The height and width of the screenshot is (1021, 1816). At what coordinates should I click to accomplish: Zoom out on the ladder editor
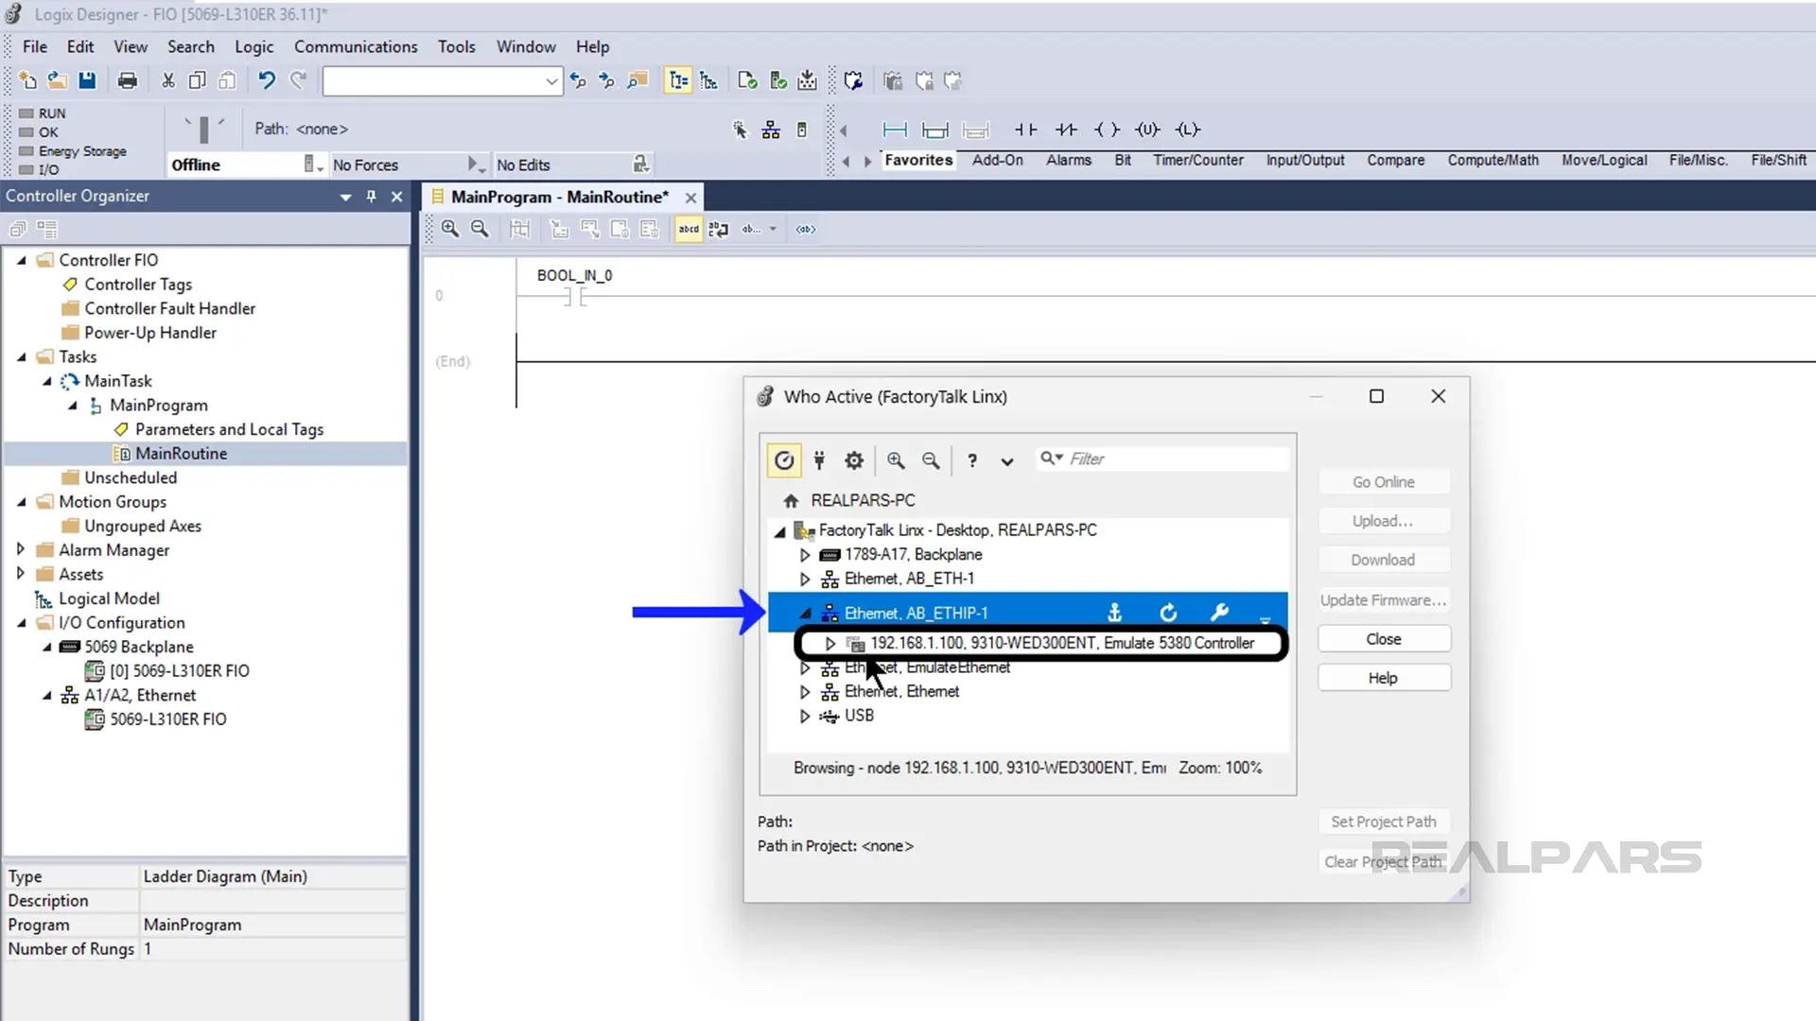(x=480, y=229)
